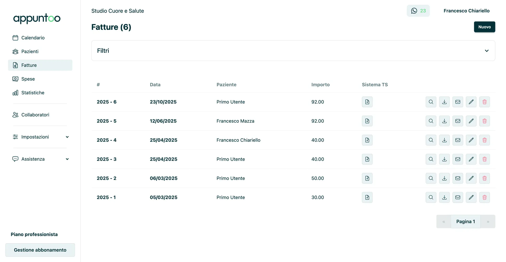This screenshot has height=262, width=506.
Task: Select the Pazienti icon in the sidebar
Action: tap(15, 51)
